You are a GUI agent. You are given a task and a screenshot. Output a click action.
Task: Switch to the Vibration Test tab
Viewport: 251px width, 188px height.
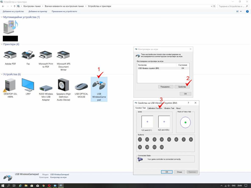169,108
